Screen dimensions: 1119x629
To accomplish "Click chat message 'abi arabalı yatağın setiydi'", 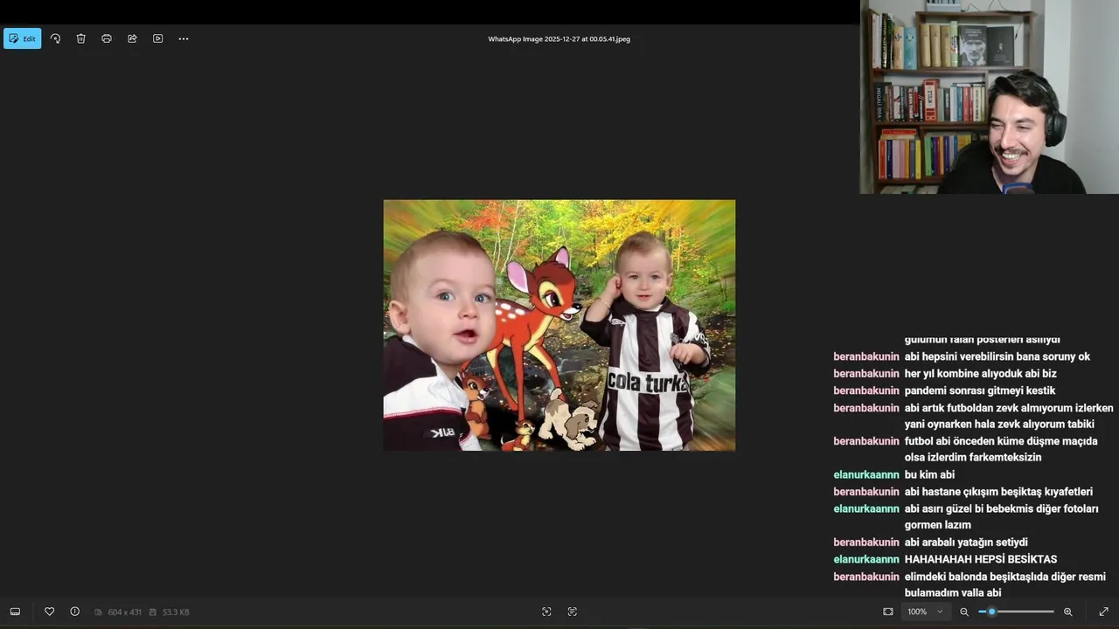I will pyautogui.click(x=966, y=543).
